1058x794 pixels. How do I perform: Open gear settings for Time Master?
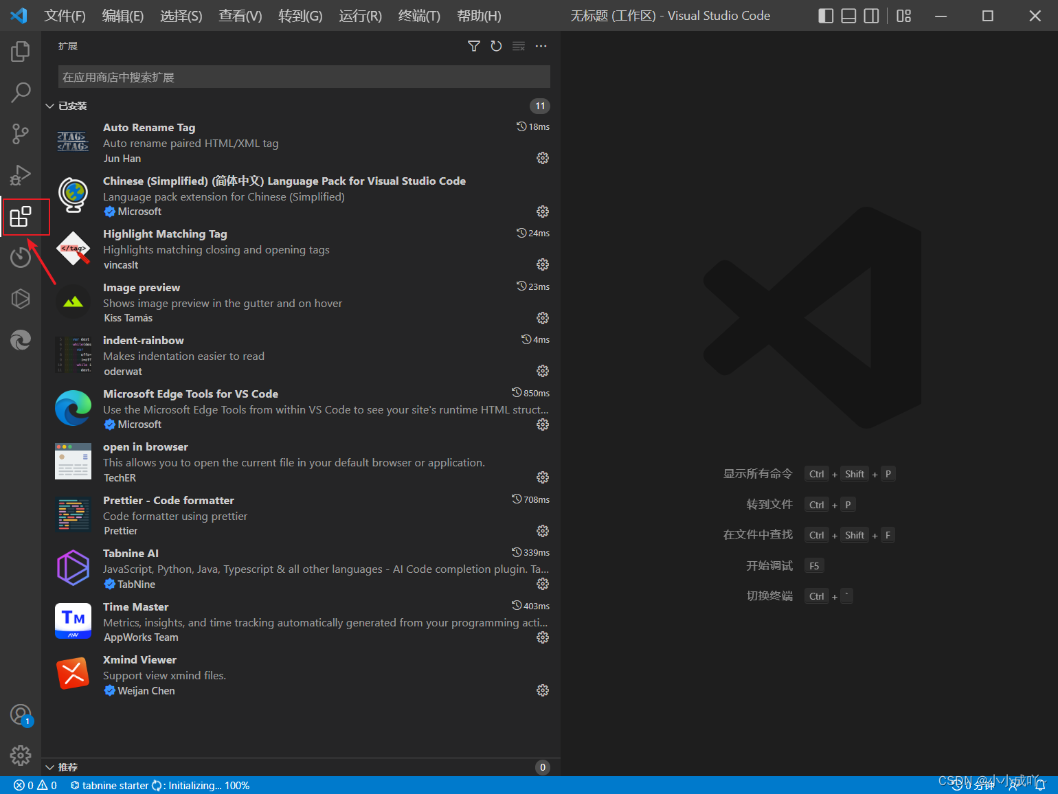pos(543,637)
